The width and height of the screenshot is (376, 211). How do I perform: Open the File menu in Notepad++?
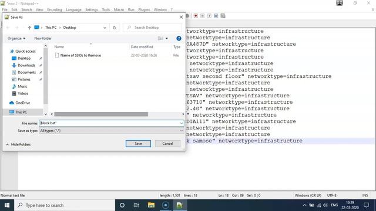(x=5, y=9)
